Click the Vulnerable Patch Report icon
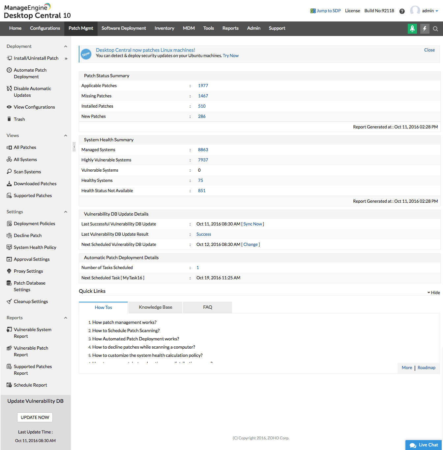443x450 pixels. point(9,348)
